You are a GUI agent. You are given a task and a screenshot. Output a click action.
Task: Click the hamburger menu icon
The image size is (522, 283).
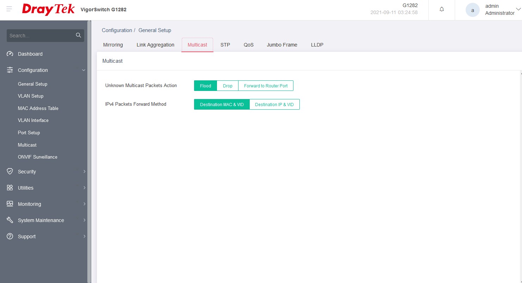[10, 9]
